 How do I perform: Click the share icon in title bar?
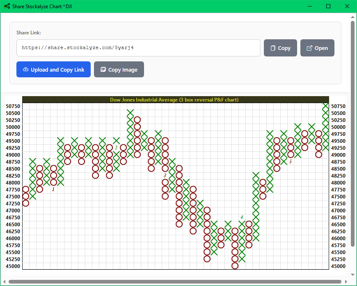7,6
